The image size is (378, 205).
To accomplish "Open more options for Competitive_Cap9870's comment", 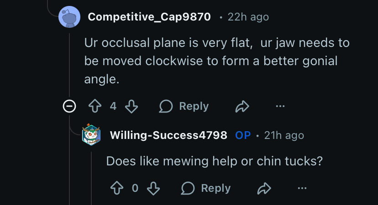I will [280, 107].
